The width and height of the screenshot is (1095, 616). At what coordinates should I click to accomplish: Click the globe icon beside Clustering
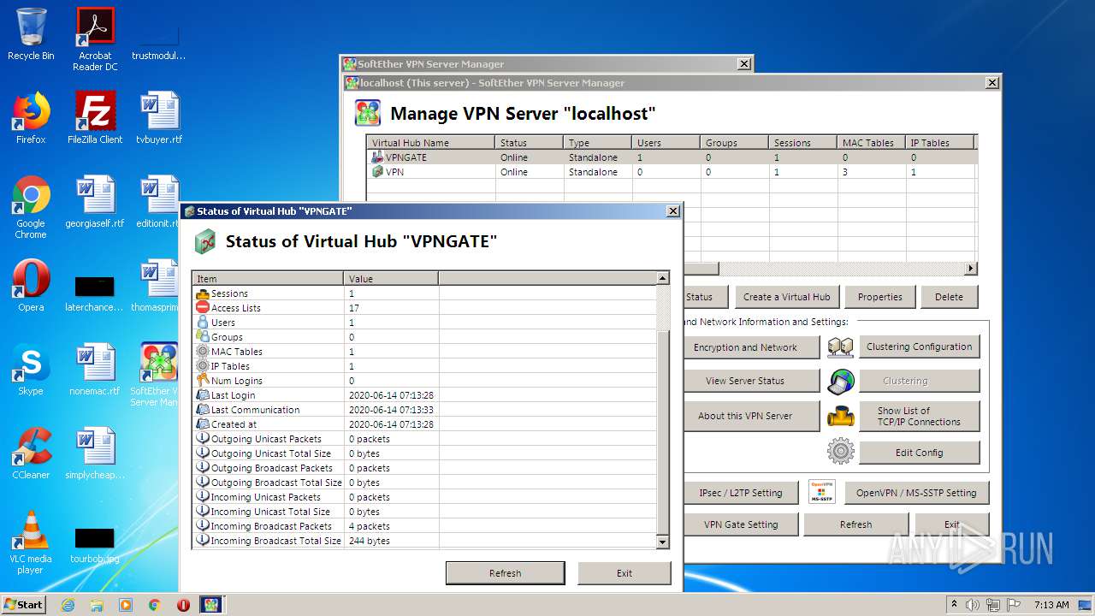pyautogui.click(x=841, y=382)
